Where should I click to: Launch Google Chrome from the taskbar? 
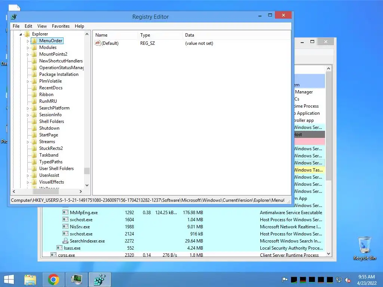pos(53,280)
